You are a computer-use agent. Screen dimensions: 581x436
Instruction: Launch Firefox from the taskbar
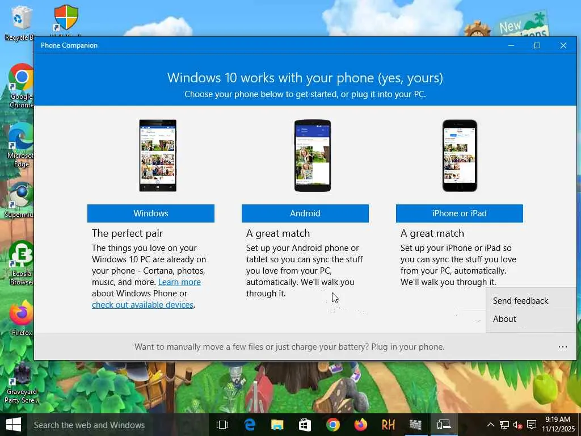tap(360, 425)
